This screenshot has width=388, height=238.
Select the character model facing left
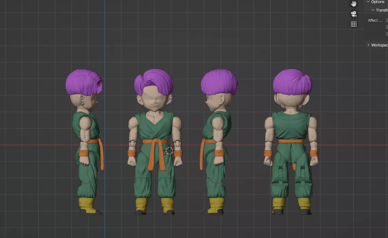coord(219,142)
